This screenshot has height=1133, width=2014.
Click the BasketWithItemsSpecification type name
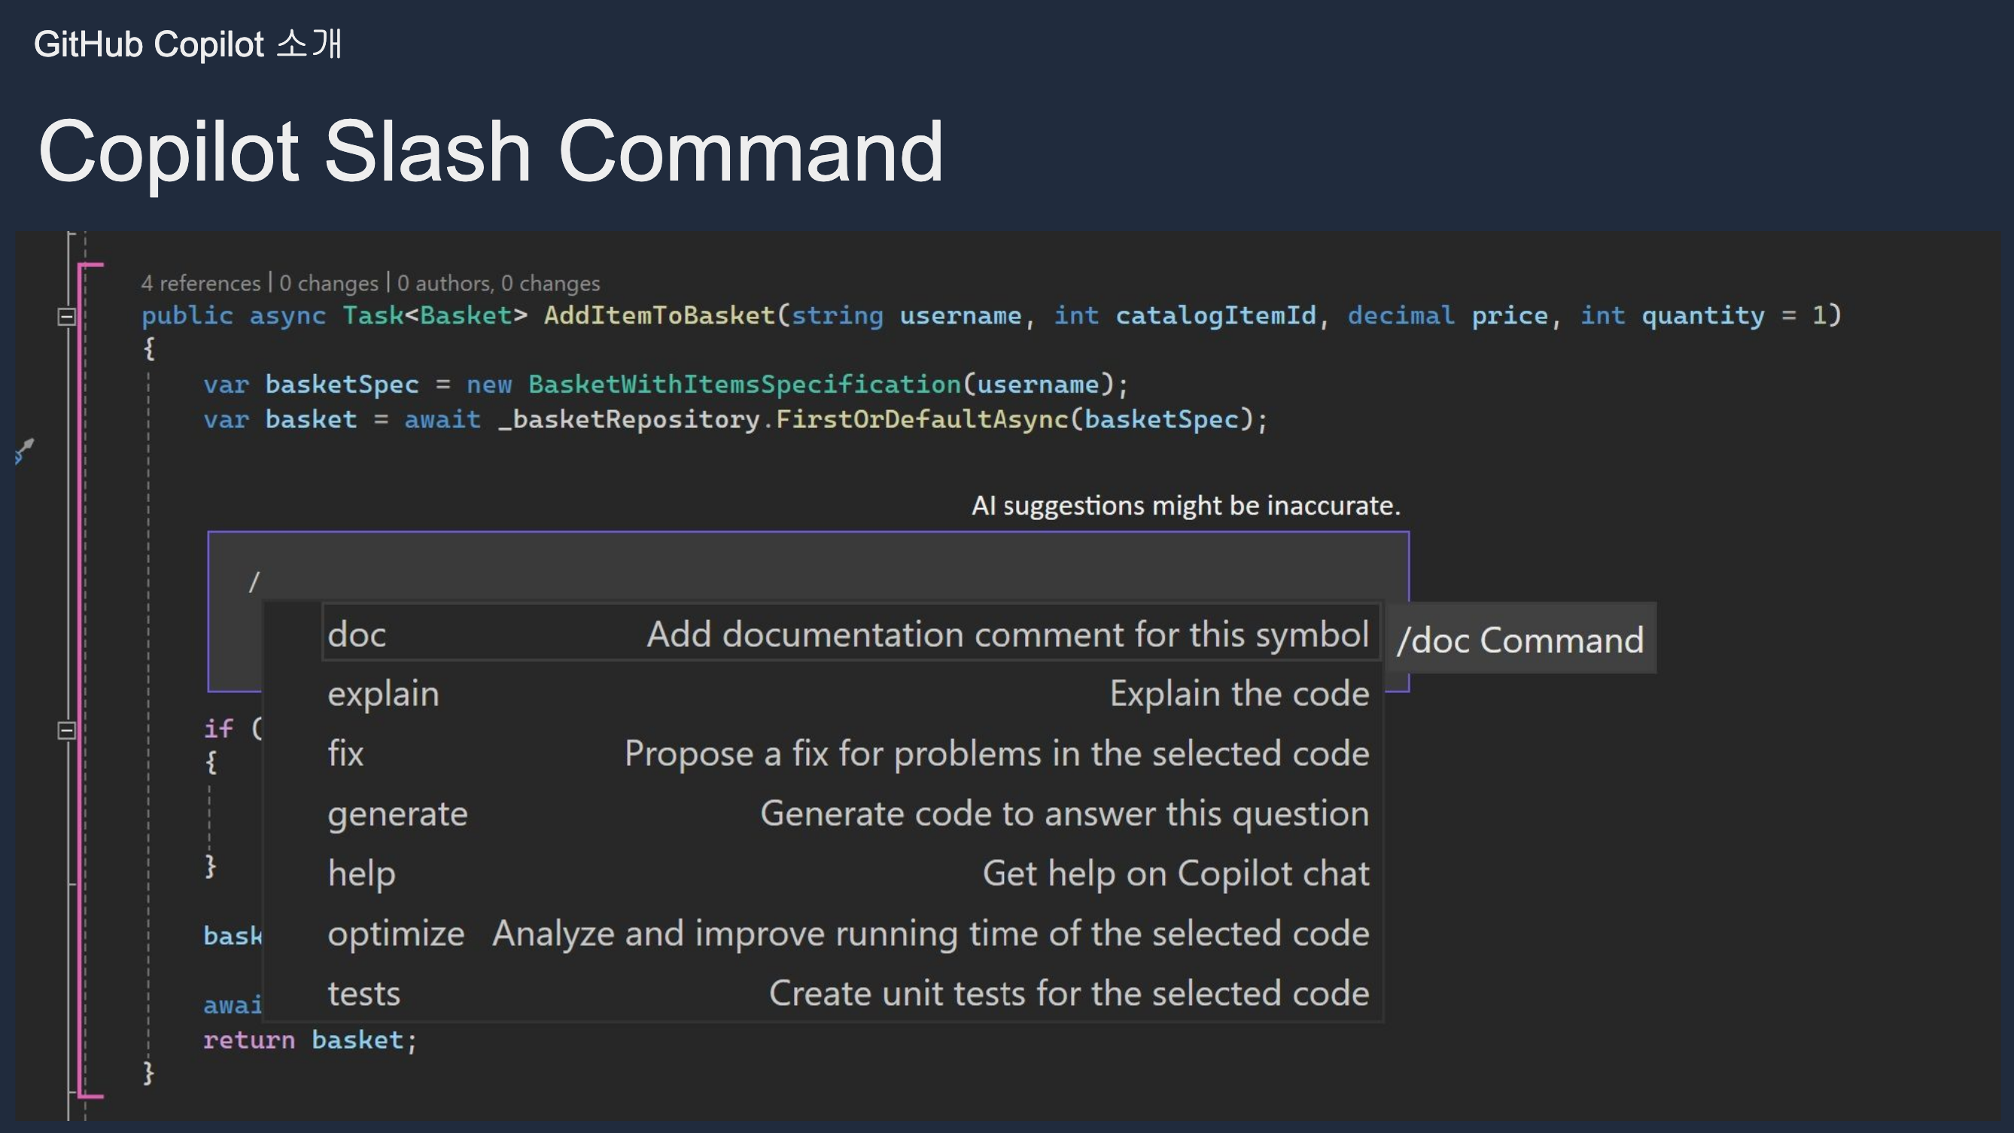pos(744,384)
